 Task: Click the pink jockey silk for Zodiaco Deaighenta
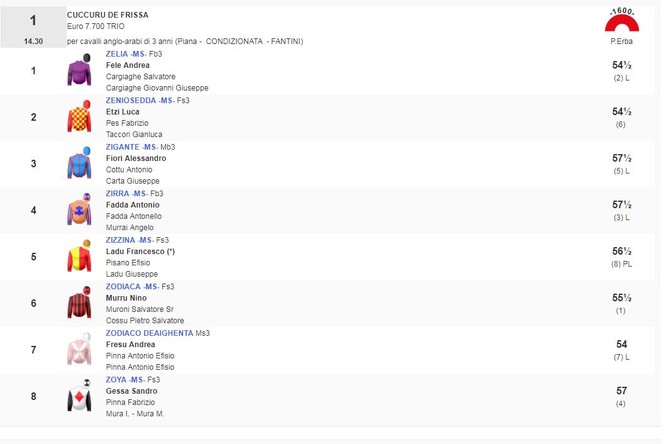coord(79,350)
